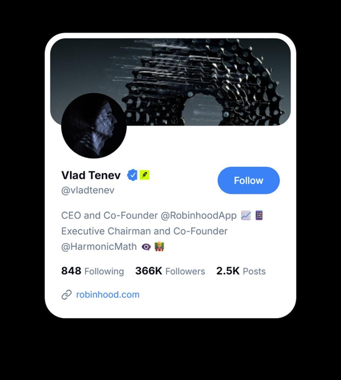This screenshot has height=380, width=341.
Task: Open the @HarmonicMath mention in bio
Action: click(x=99, y=247)
